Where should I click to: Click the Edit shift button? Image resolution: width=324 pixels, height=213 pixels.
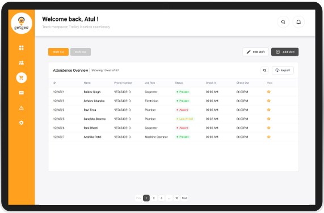255,52
